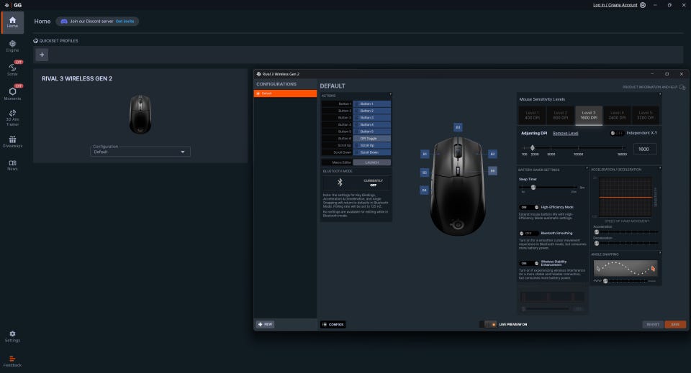Click the account avatar icon near Log in
Screen dimensions: 691x373
tap(643, 5)
